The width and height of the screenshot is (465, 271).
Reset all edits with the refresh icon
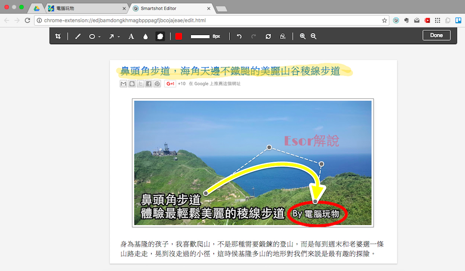[x=268, y=36]
